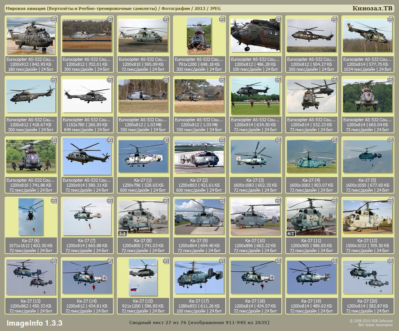Open the Кинозал.ТВ logo link
The image size is (399, 331).
(372, 8)
